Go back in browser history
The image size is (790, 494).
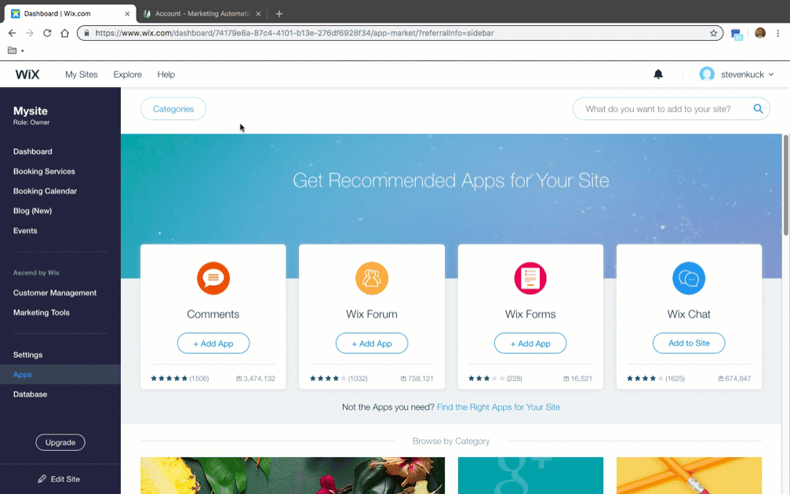coord(12,33)
